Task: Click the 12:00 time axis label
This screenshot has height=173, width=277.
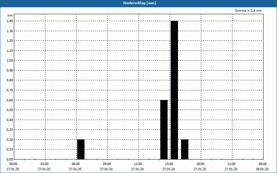Action: [x=138, y=164]
